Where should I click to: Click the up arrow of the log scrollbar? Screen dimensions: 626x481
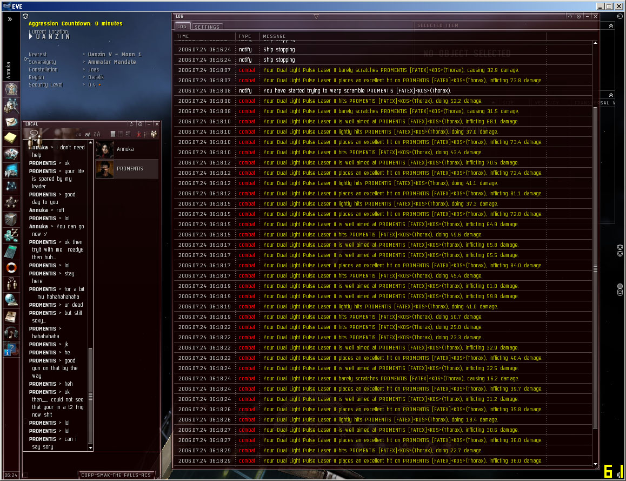point(595,43)
